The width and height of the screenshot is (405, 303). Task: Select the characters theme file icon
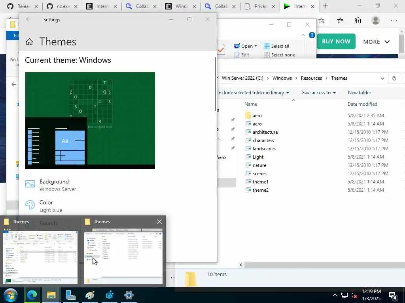coord(248,140)
